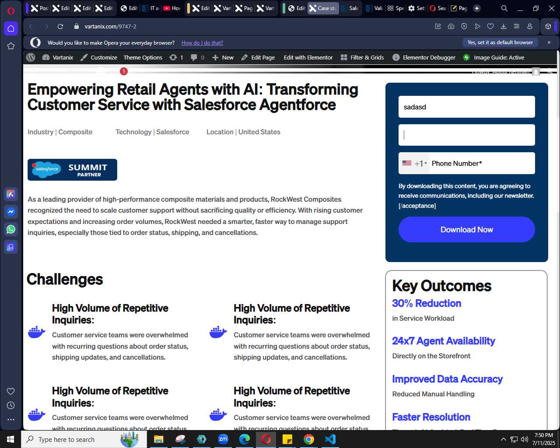
Task: Search tabs with magnifier icon
Action: click(x=504, y=8)
